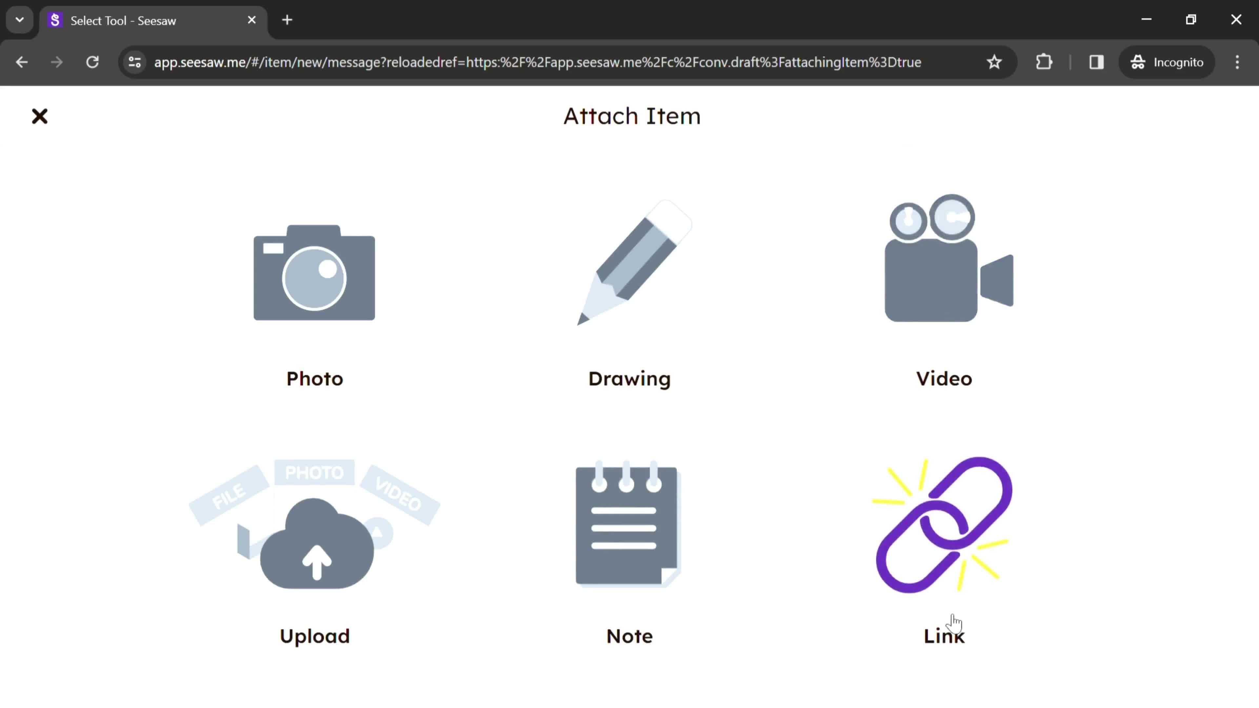Screen dimensions: 1259x708
Task: Click the Drawing label text
Action: pyautogui.click(x=629, y=379)
